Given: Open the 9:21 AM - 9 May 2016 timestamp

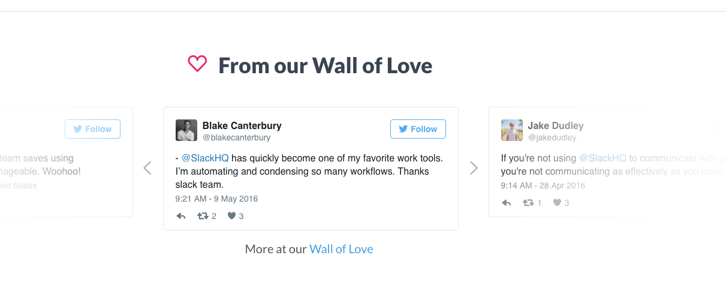Looking at the screenshot, I should 216,199.
